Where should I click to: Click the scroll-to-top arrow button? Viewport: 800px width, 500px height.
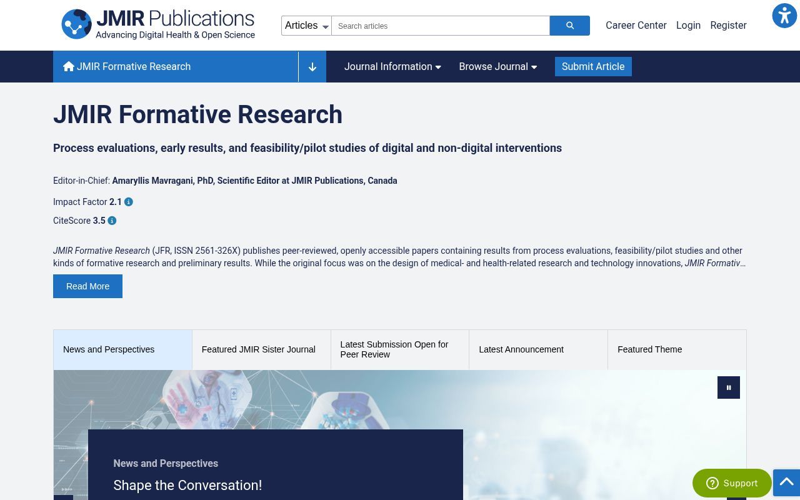pyautogui.click(x=786, y=482)
